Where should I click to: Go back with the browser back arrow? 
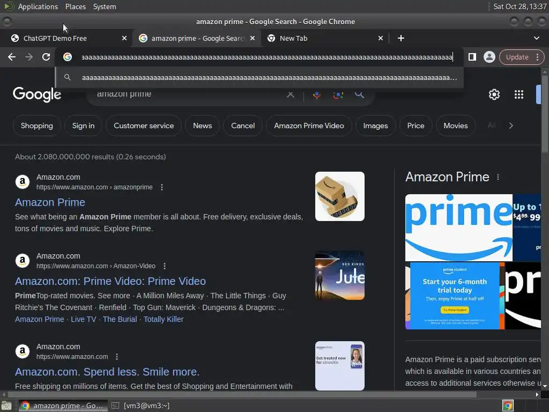click(x=12, y=57)
